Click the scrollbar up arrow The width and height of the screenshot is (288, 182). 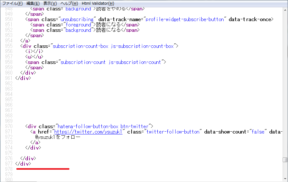tap(285, 10)
